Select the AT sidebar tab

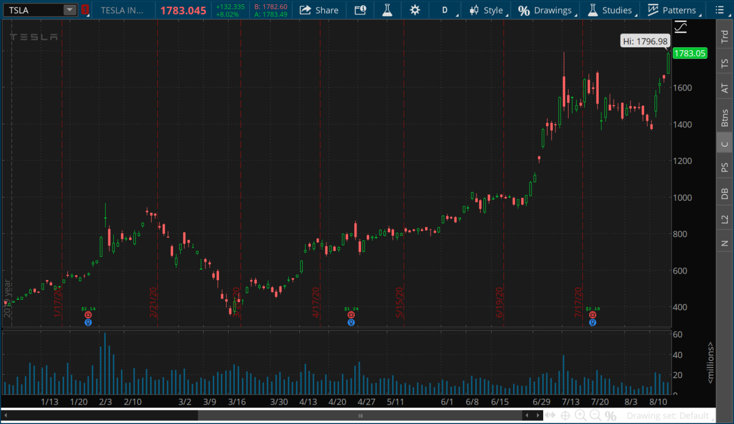tap(724, 88)
